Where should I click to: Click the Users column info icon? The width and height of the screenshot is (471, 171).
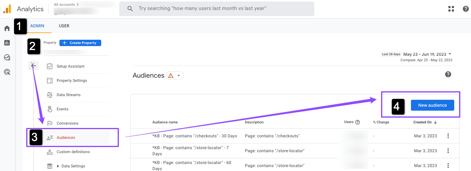358,122
